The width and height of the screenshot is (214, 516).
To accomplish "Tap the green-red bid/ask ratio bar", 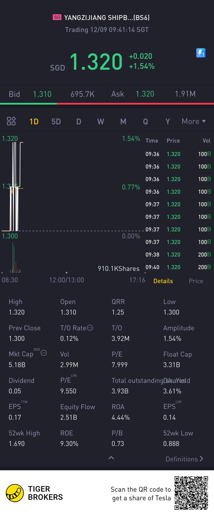I will coord(107,104).
